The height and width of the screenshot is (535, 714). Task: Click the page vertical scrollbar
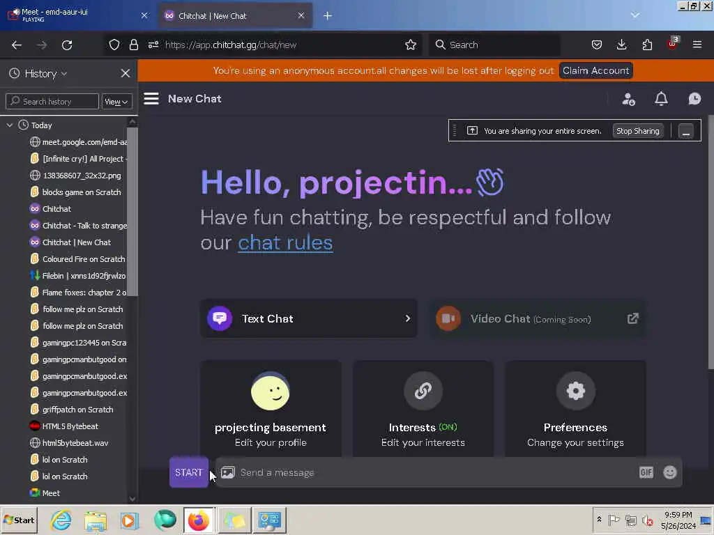711,241
